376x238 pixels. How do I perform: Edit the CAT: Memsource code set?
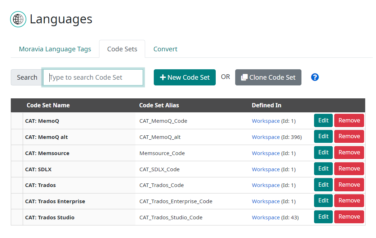pos(323,153)
